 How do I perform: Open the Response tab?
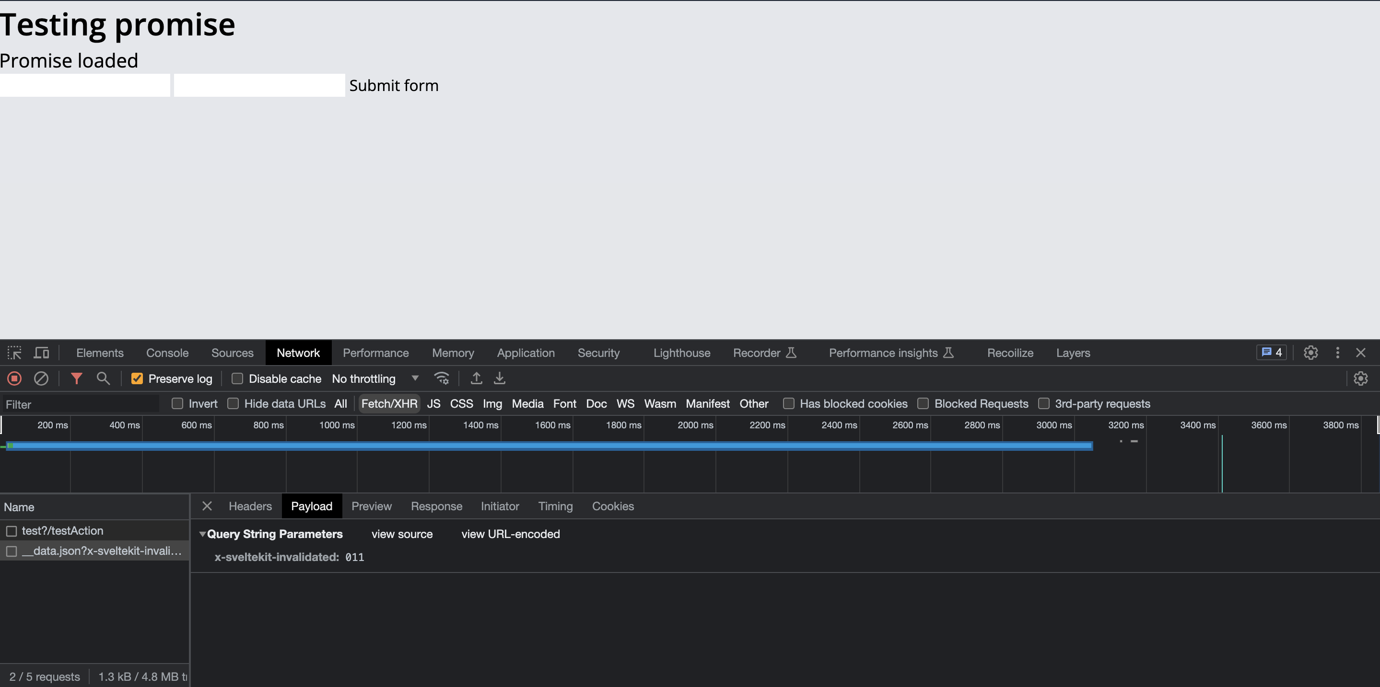coord(436,505)
